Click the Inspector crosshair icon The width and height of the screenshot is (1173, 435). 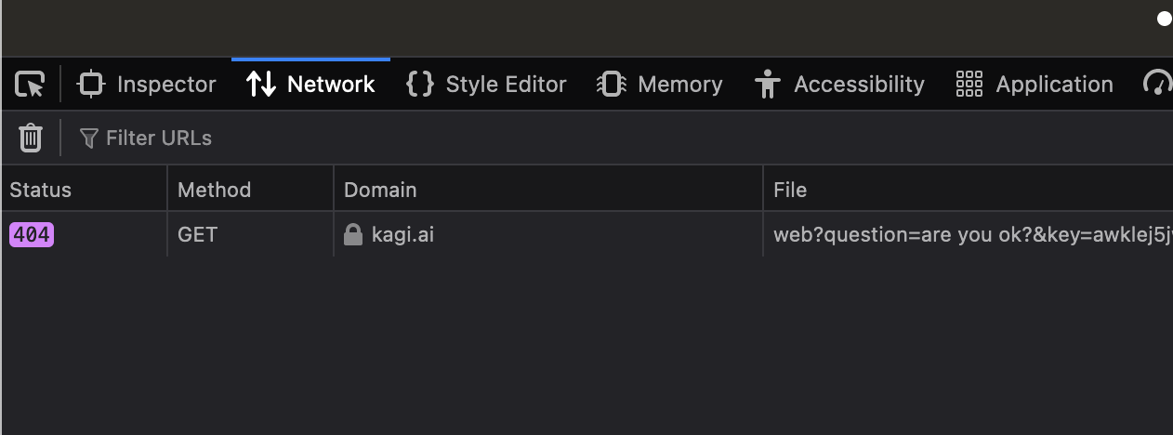pos(91,85)
